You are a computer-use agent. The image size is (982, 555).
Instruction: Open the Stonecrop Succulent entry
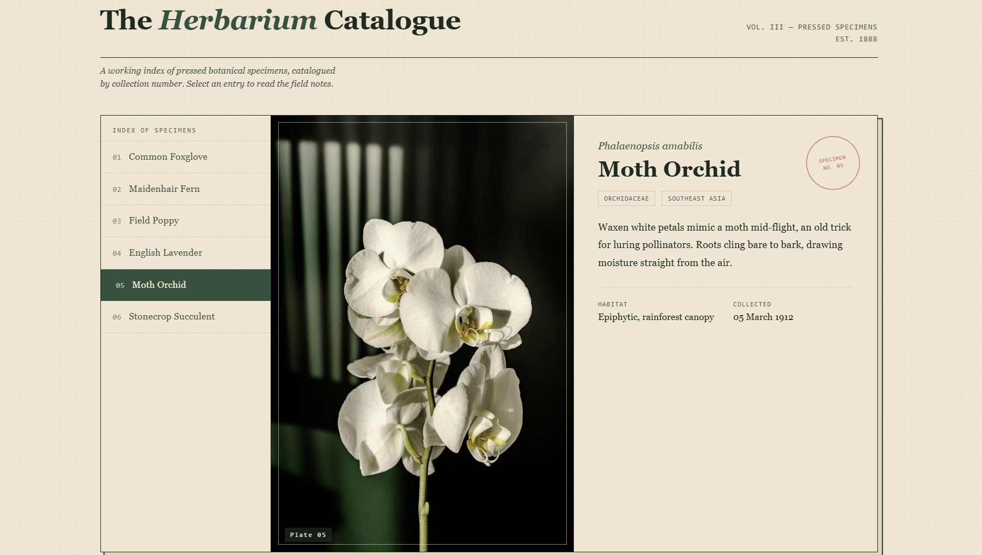(185, 317)
